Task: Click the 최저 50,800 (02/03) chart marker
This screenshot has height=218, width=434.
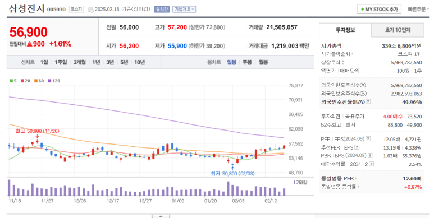Action: pyautogui.click(x=233, y=174)
